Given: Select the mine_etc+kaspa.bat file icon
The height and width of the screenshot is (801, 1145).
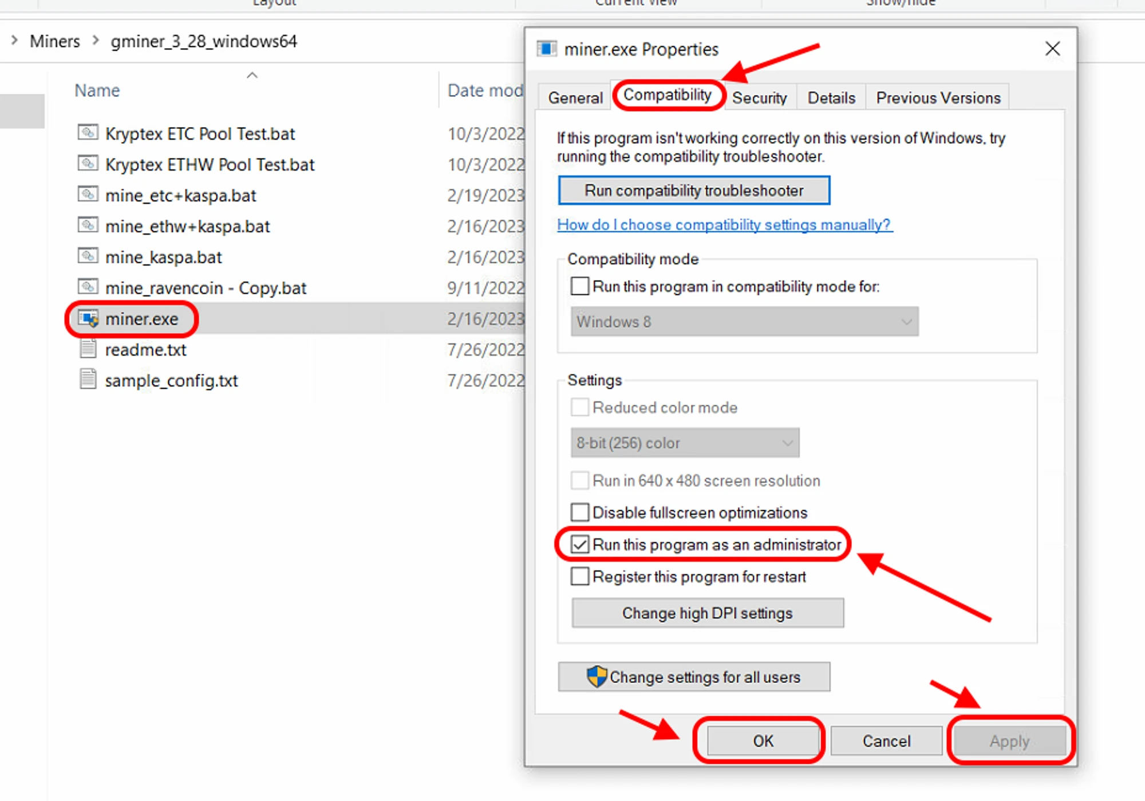Looking at the screenshot, I should pyautogui.click(x=88, y=195).
